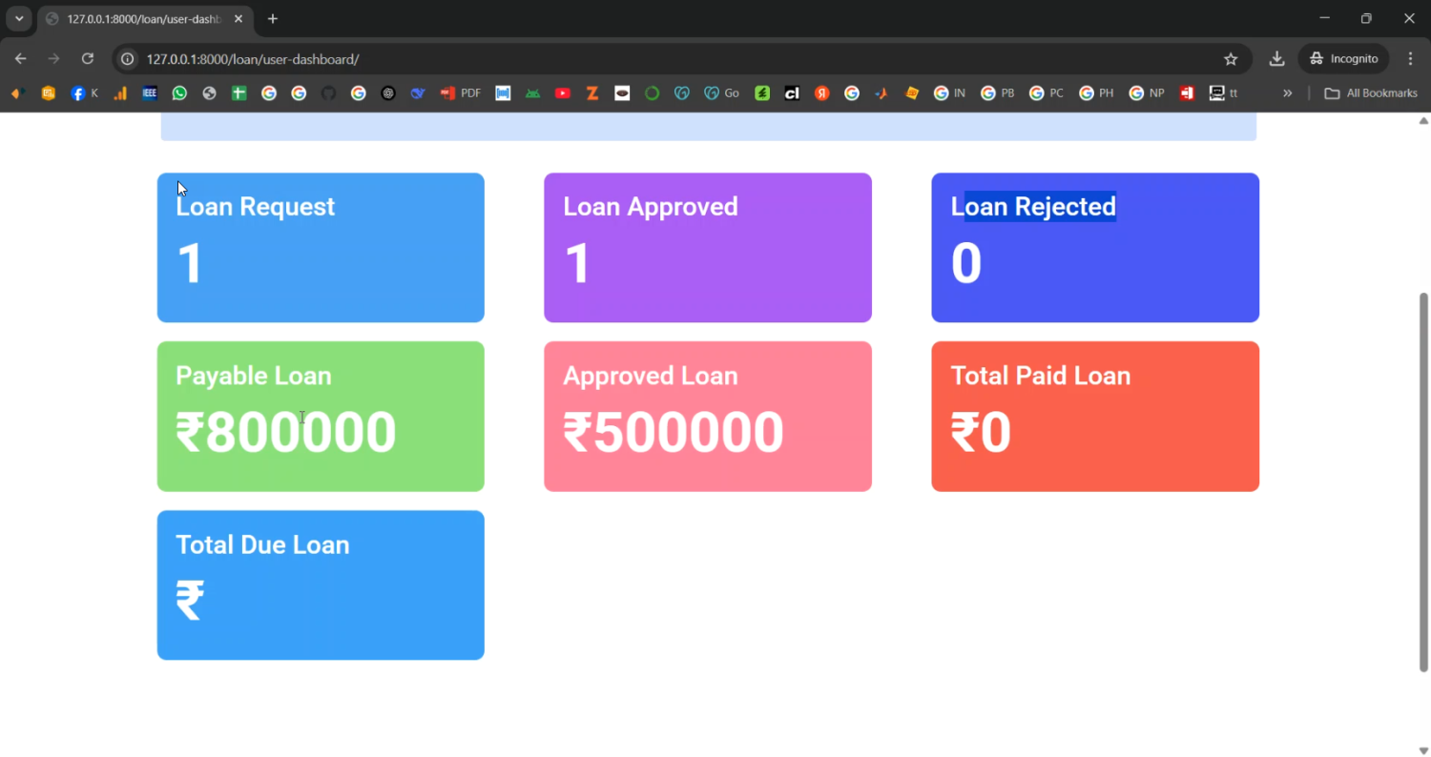Screen dimensions: 1431x757
Task: Close the user-dashboard tab
Action: pos(238,19)
